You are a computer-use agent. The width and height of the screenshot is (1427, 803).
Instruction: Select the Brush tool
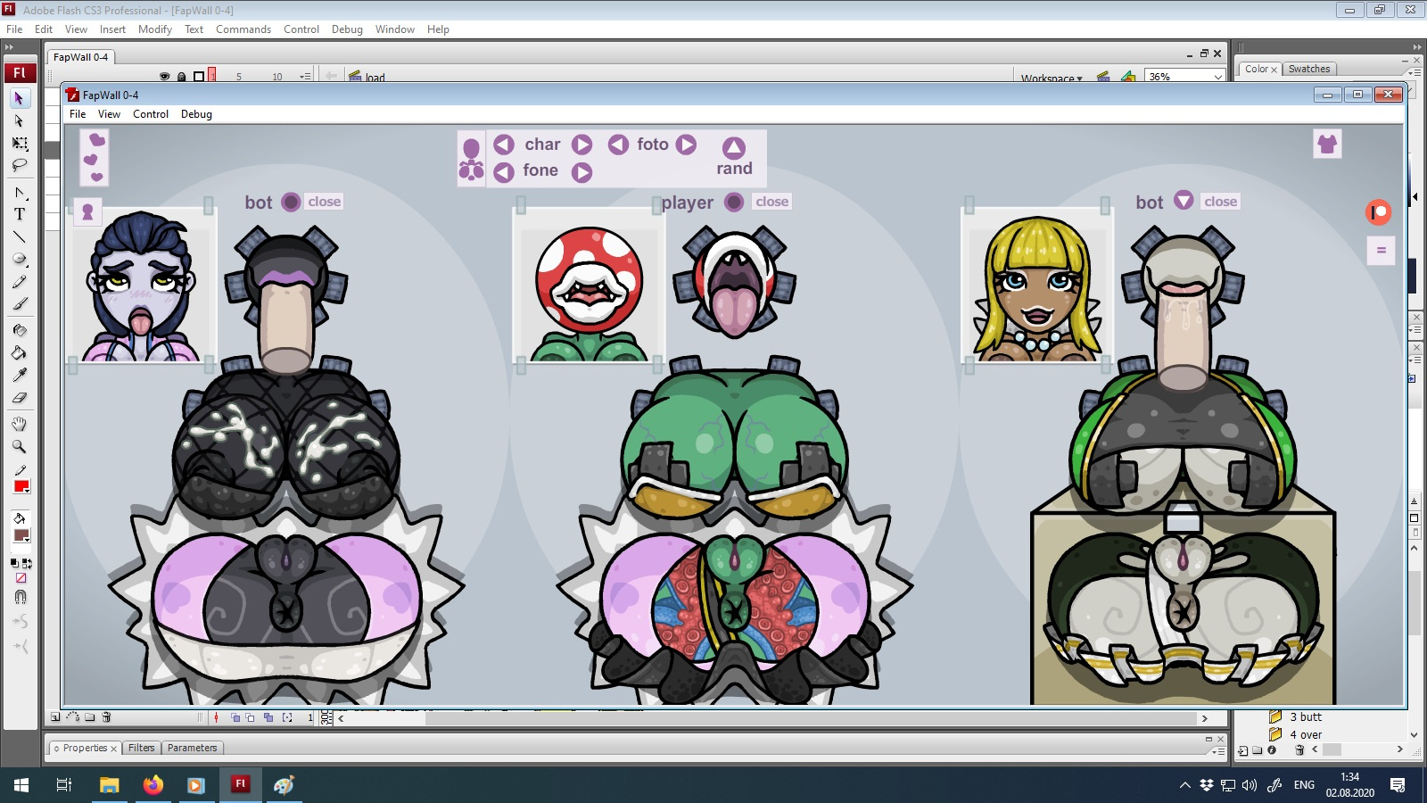pyautogui.click(x=19, y=304)
